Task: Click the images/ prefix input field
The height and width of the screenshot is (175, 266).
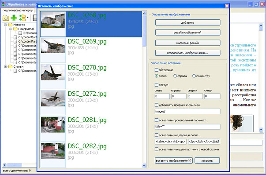Action: point(187,112)
